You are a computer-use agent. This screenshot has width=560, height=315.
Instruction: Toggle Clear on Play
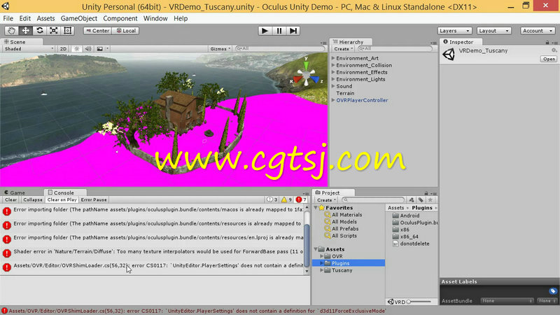click(62, 199)
